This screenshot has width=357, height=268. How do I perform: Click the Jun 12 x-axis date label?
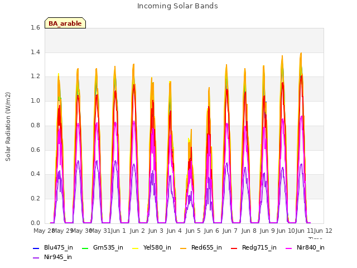coord(323,231)
